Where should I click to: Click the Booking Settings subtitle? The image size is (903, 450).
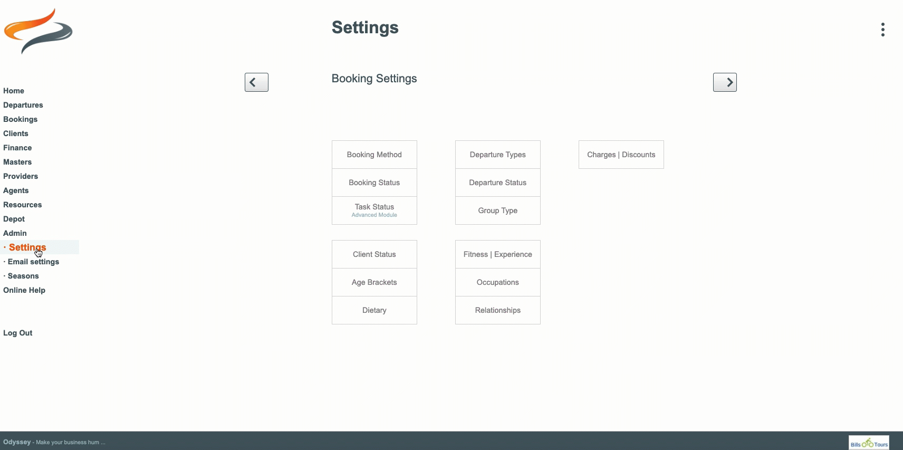(374, 79)
